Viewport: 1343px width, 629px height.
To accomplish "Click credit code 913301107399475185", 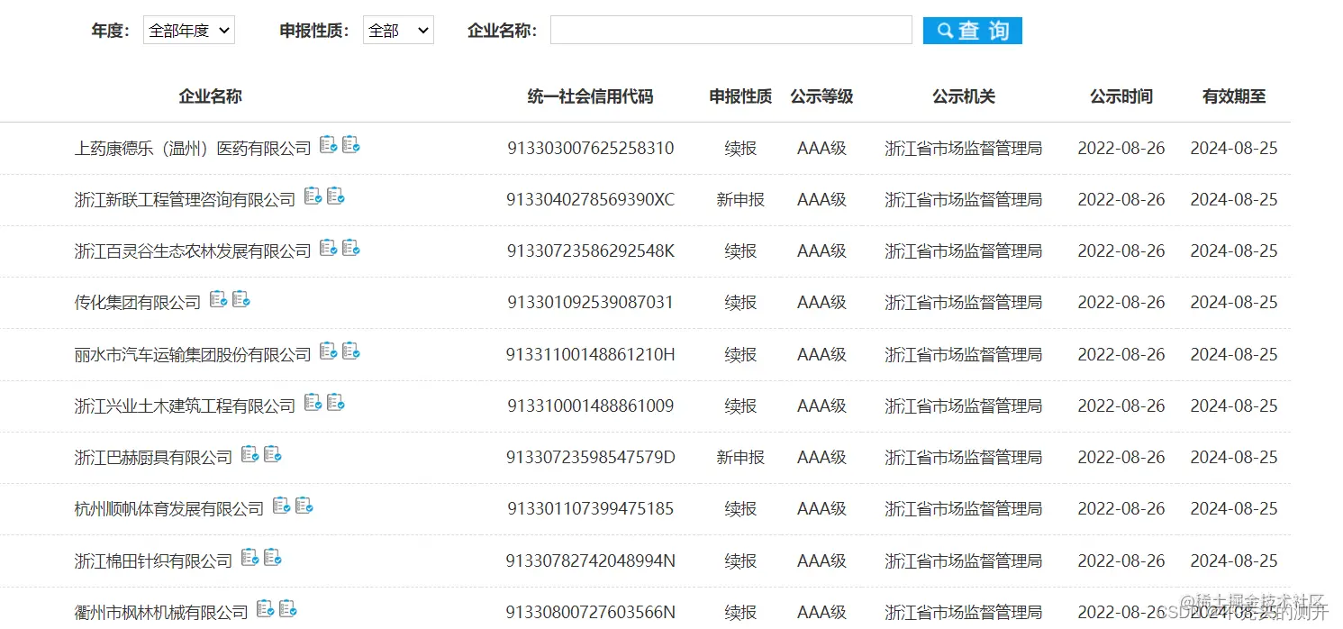I will (x=591, y=509).
